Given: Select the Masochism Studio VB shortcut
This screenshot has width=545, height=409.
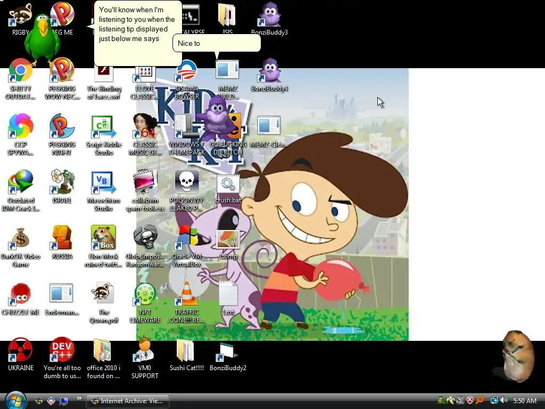Looking at the screenshot, I should tap(104, 191).
